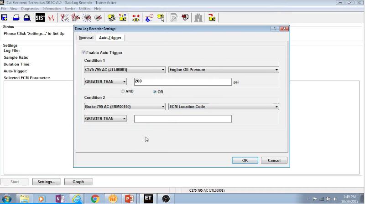This screenshot has height=204, width=365.
Task: Expand the Brake 795 AC ECM dropdown
Action: click(125, 107)
